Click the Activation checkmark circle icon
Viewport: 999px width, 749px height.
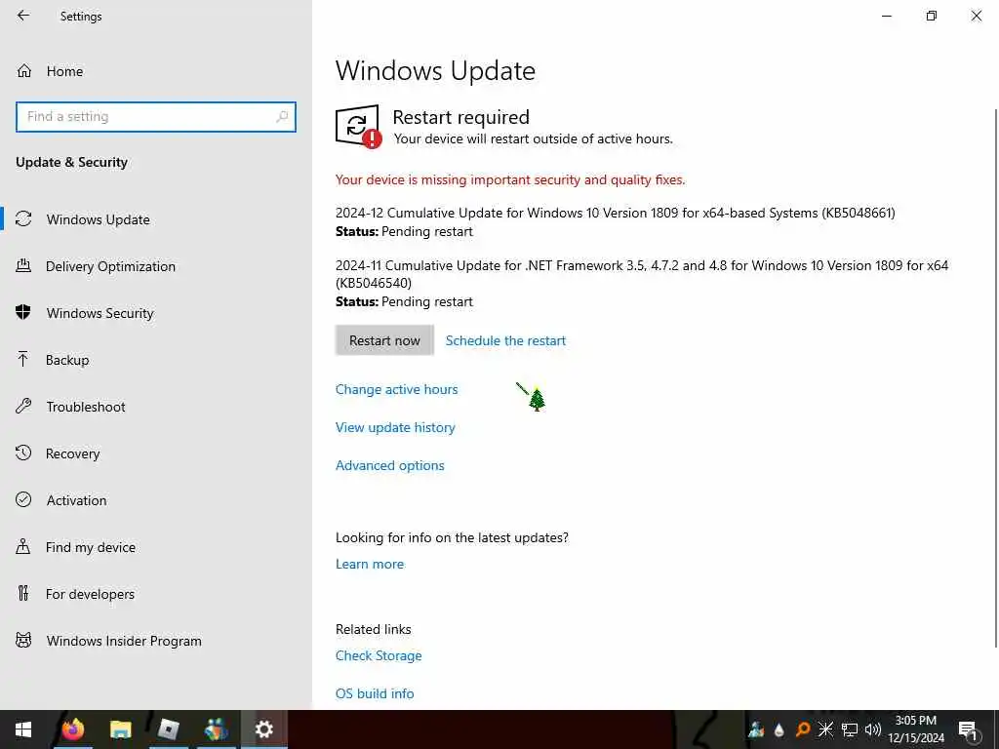click(x=23, y=499)
